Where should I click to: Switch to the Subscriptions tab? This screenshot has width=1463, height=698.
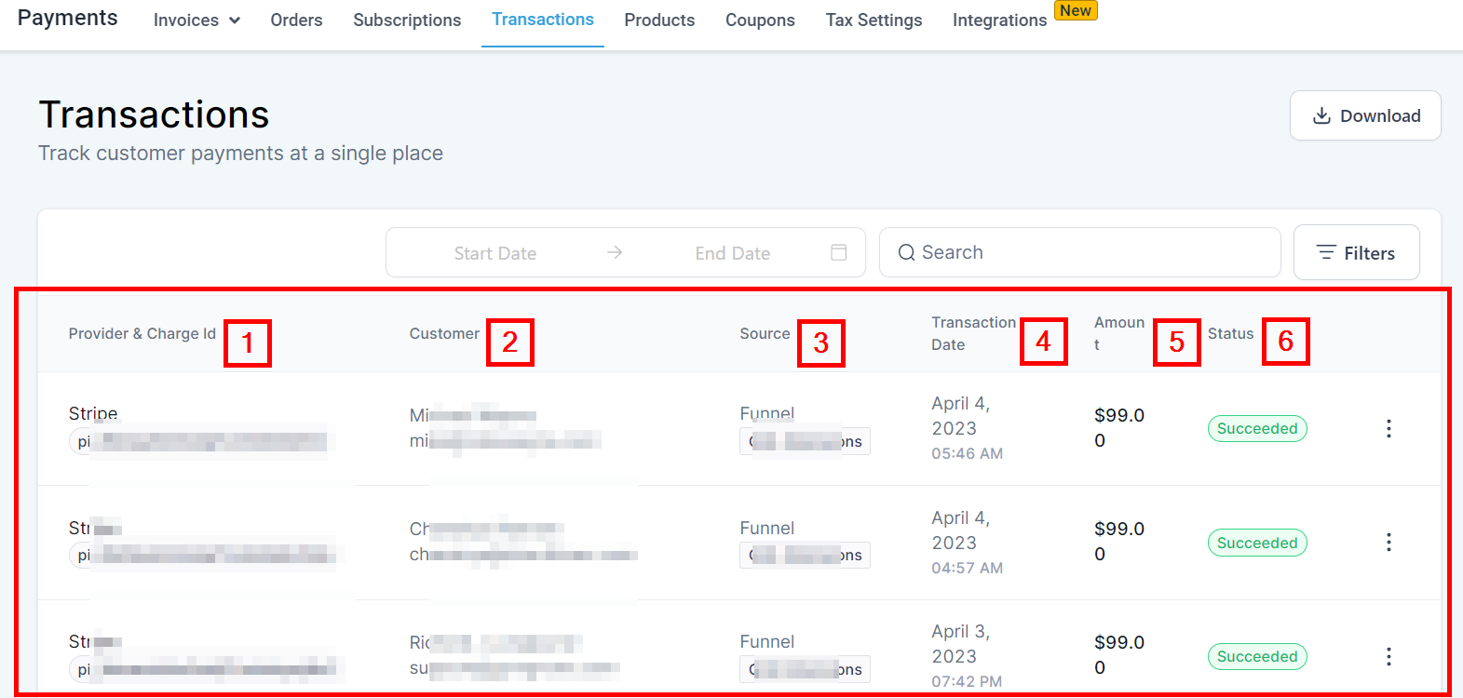point(407,20)
